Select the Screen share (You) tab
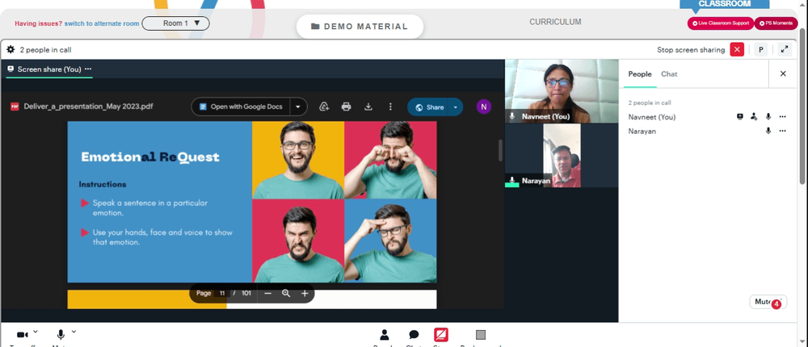 (x=49, y=69)
